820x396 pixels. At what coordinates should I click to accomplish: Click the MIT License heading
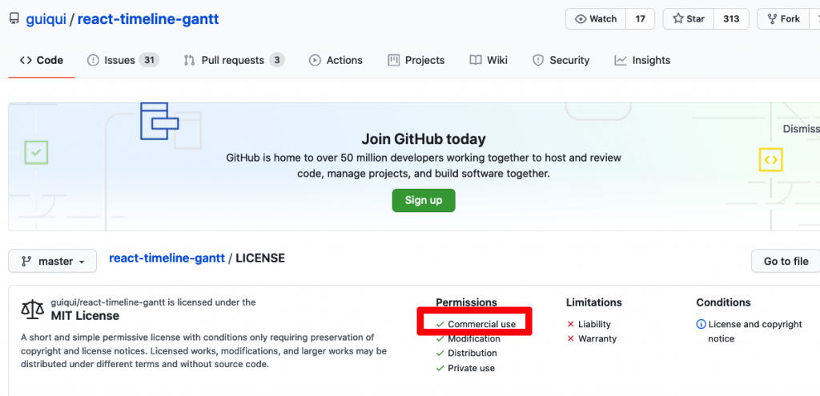click(x=85, y=316)
